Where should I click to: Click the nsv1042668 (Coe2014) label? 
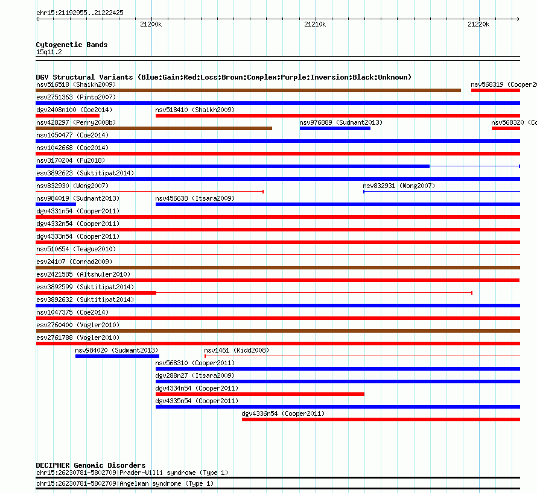(x=72, y=148)
